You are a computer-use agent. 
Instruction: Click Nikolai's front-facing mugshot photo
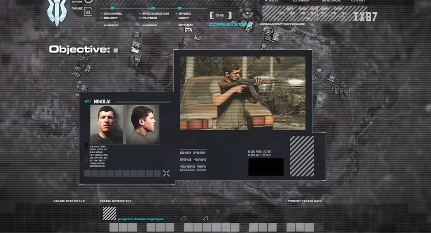pyautogui.click(x=106, y=125)
